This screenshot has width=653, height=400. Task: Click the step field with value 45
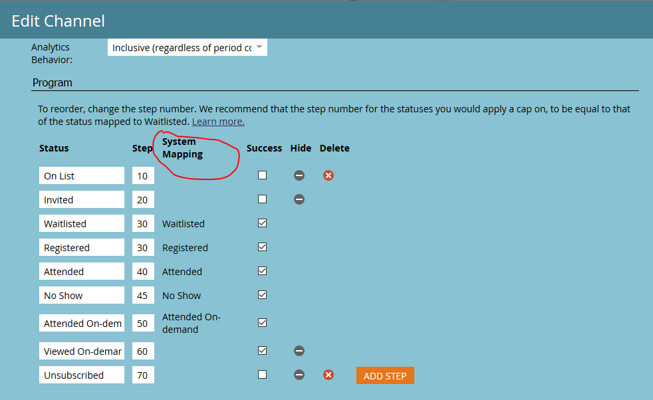[x=143, y=296]
